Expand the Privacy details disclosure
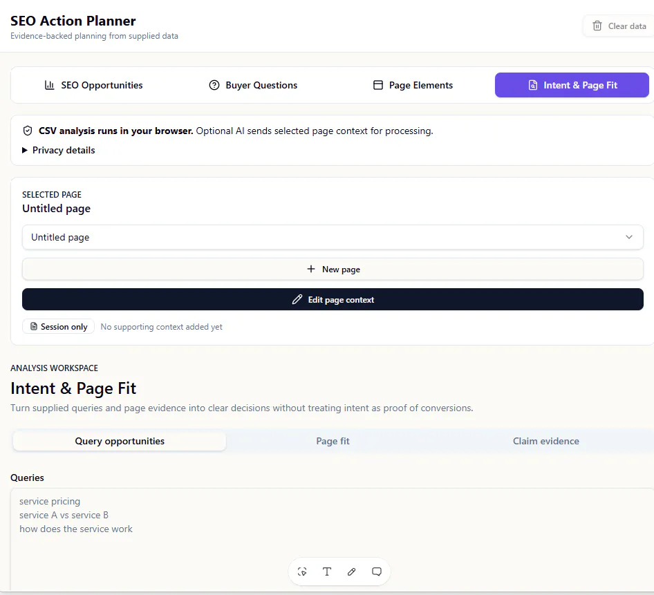The image size is (654, 595). click(x=58, y=150)
